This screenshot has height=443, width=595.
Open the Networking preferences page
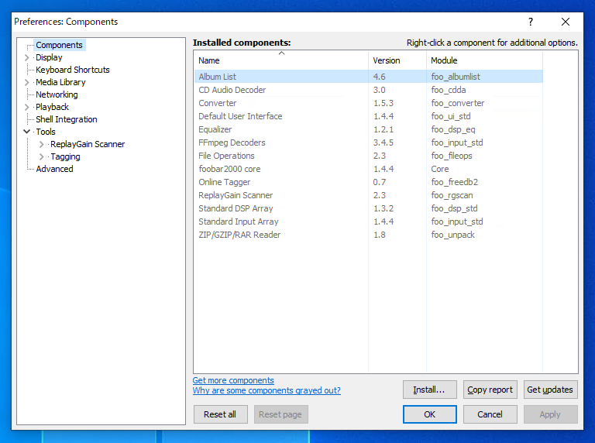point(57,94)
